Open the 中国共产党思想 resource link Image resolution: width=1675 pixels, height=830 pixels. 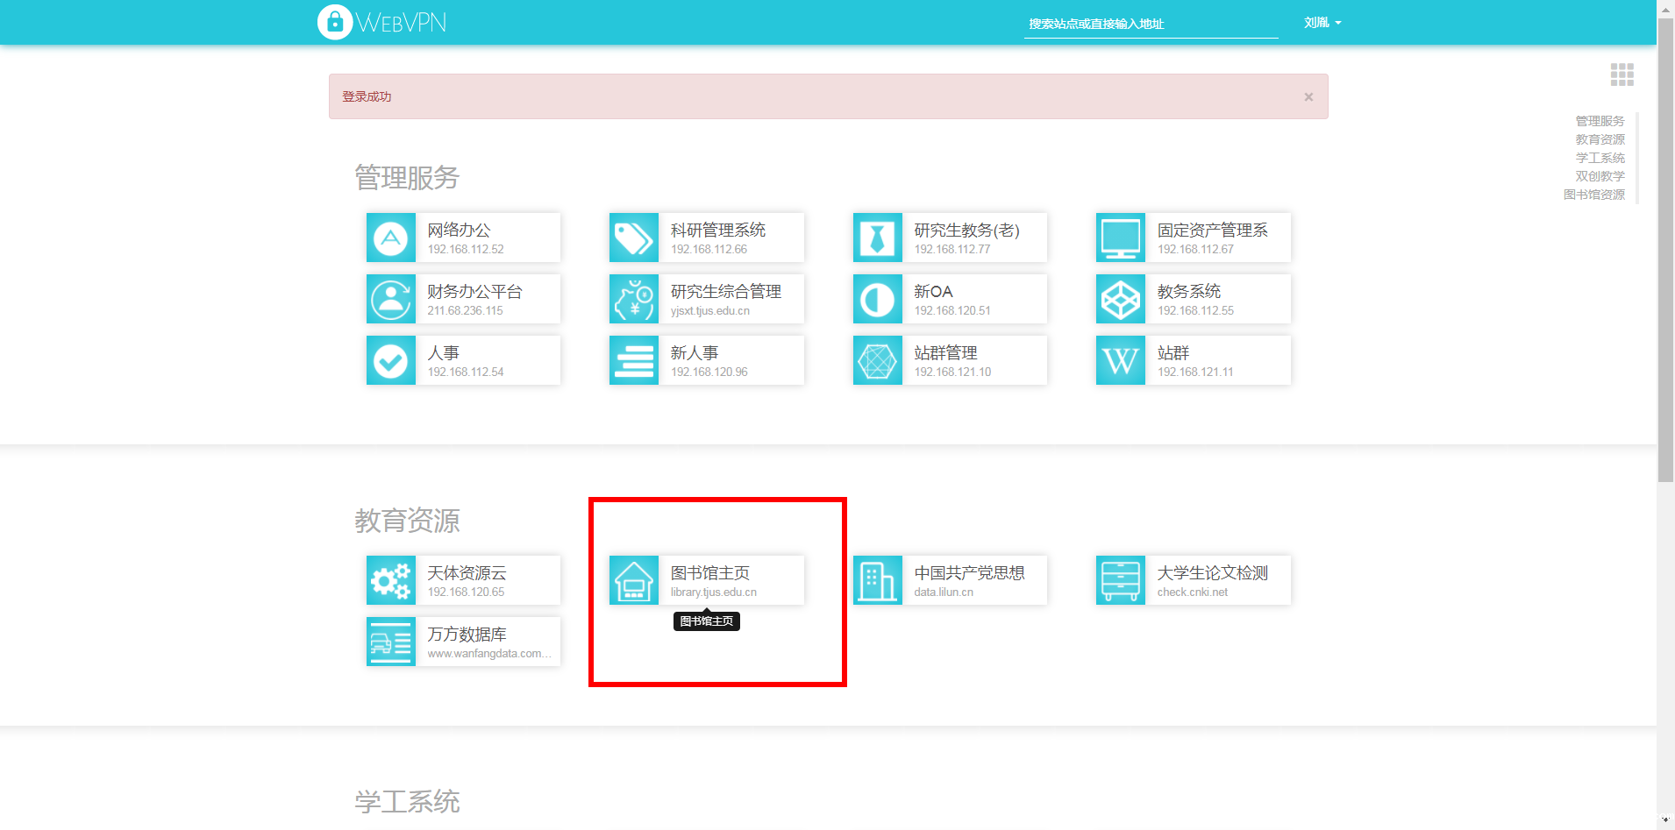click(969, 580)
